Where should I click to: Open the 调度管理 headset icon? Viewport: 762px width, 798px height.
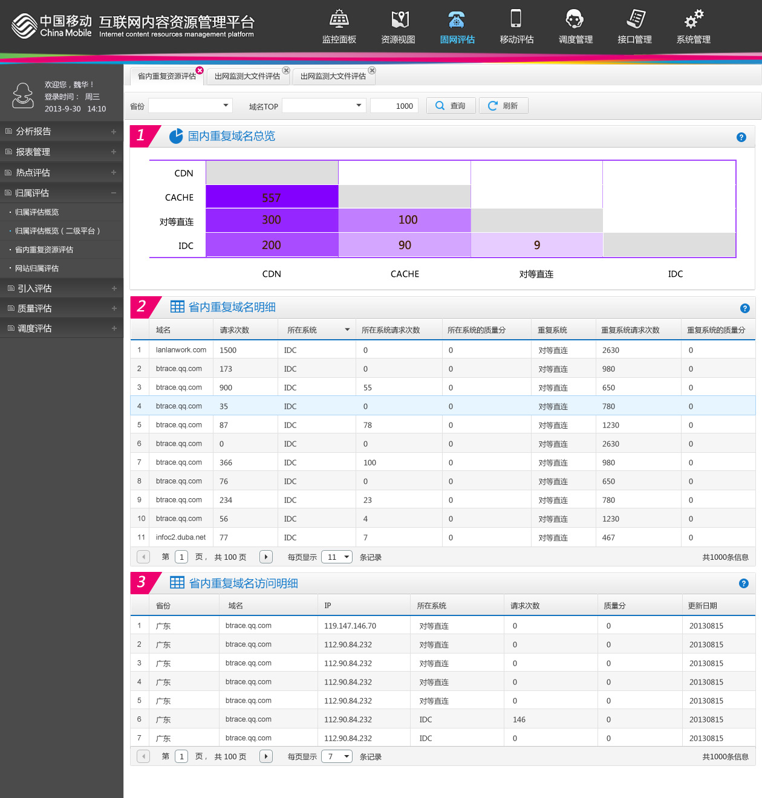point(575,19)
